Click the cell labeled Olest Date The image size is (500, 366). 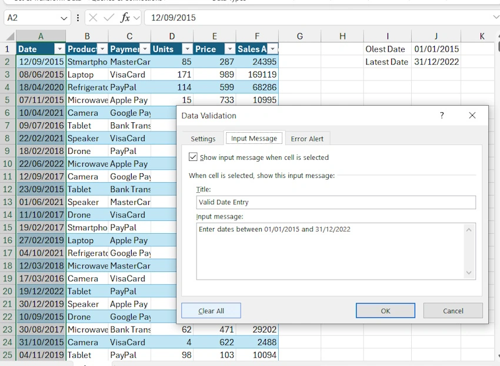click(387, 49)
